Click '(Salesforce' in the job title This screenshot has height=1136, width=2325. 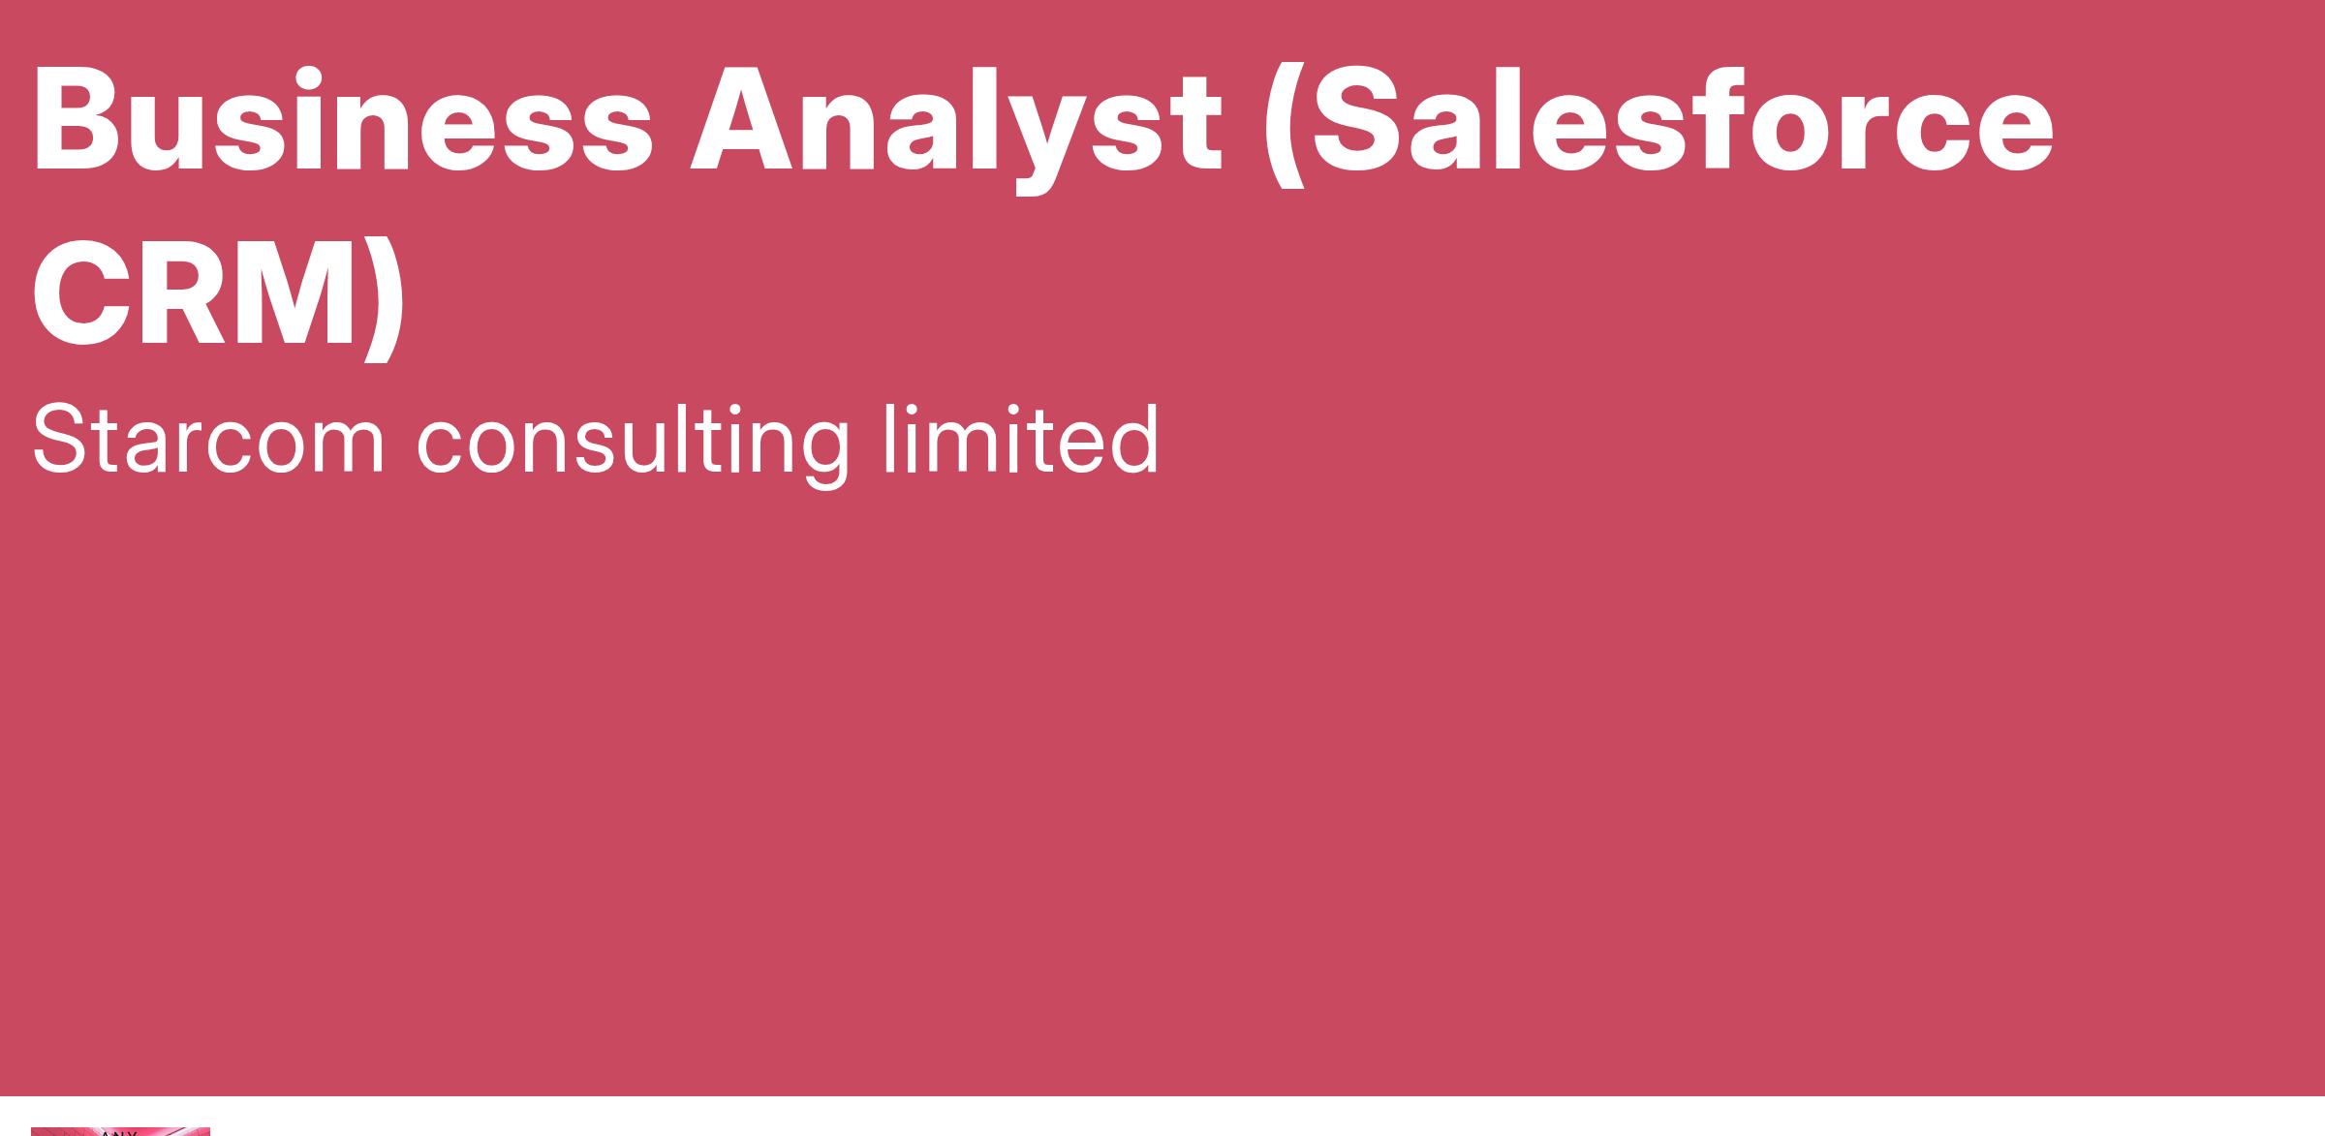pos(1659,126)
